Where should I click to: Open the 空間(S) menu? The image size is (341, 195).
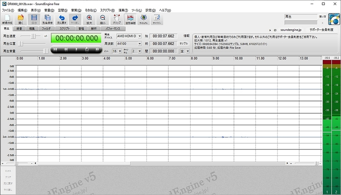click(63, 10)
